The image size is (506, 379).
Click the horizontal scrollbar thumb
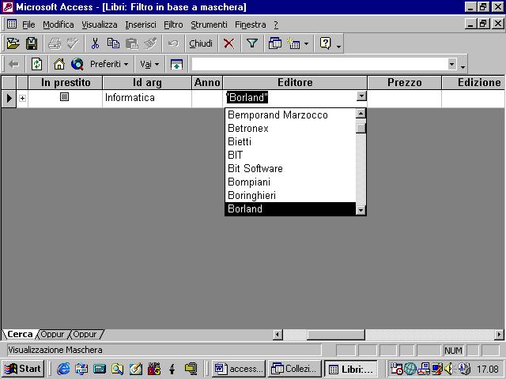pyautogui.click(x=336, y=335)
